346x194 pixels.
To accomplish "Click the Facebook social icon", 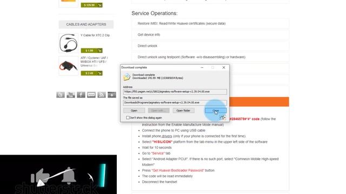I will coord(81,95).
